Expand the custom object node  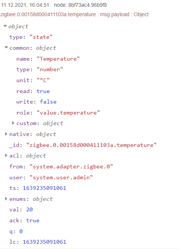[x=13, y=123]
